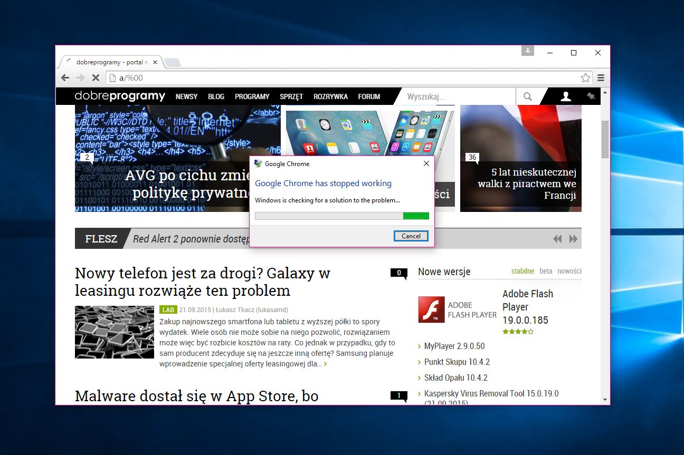Open the user account icon in site header
Viewport: 684px width, 455px height.
[566, 96]
